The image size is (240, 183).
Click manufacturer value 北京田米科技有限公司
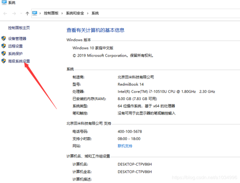(x=136, y=77)
